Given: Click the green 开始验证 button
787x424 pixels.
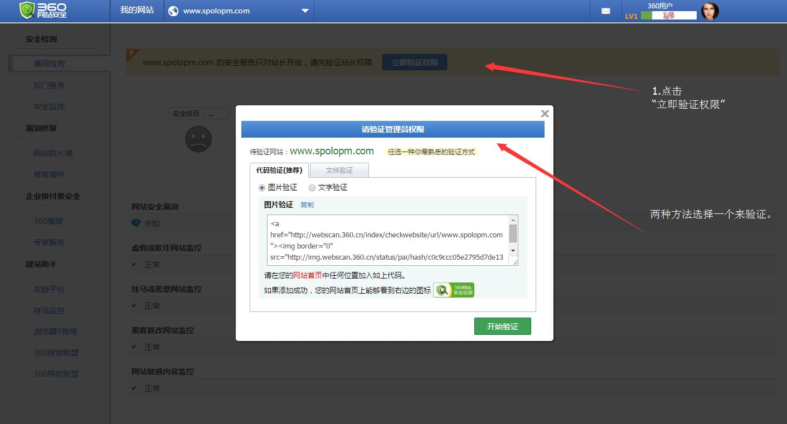Looking at the screenshot, I should click(x=503, y=326).
